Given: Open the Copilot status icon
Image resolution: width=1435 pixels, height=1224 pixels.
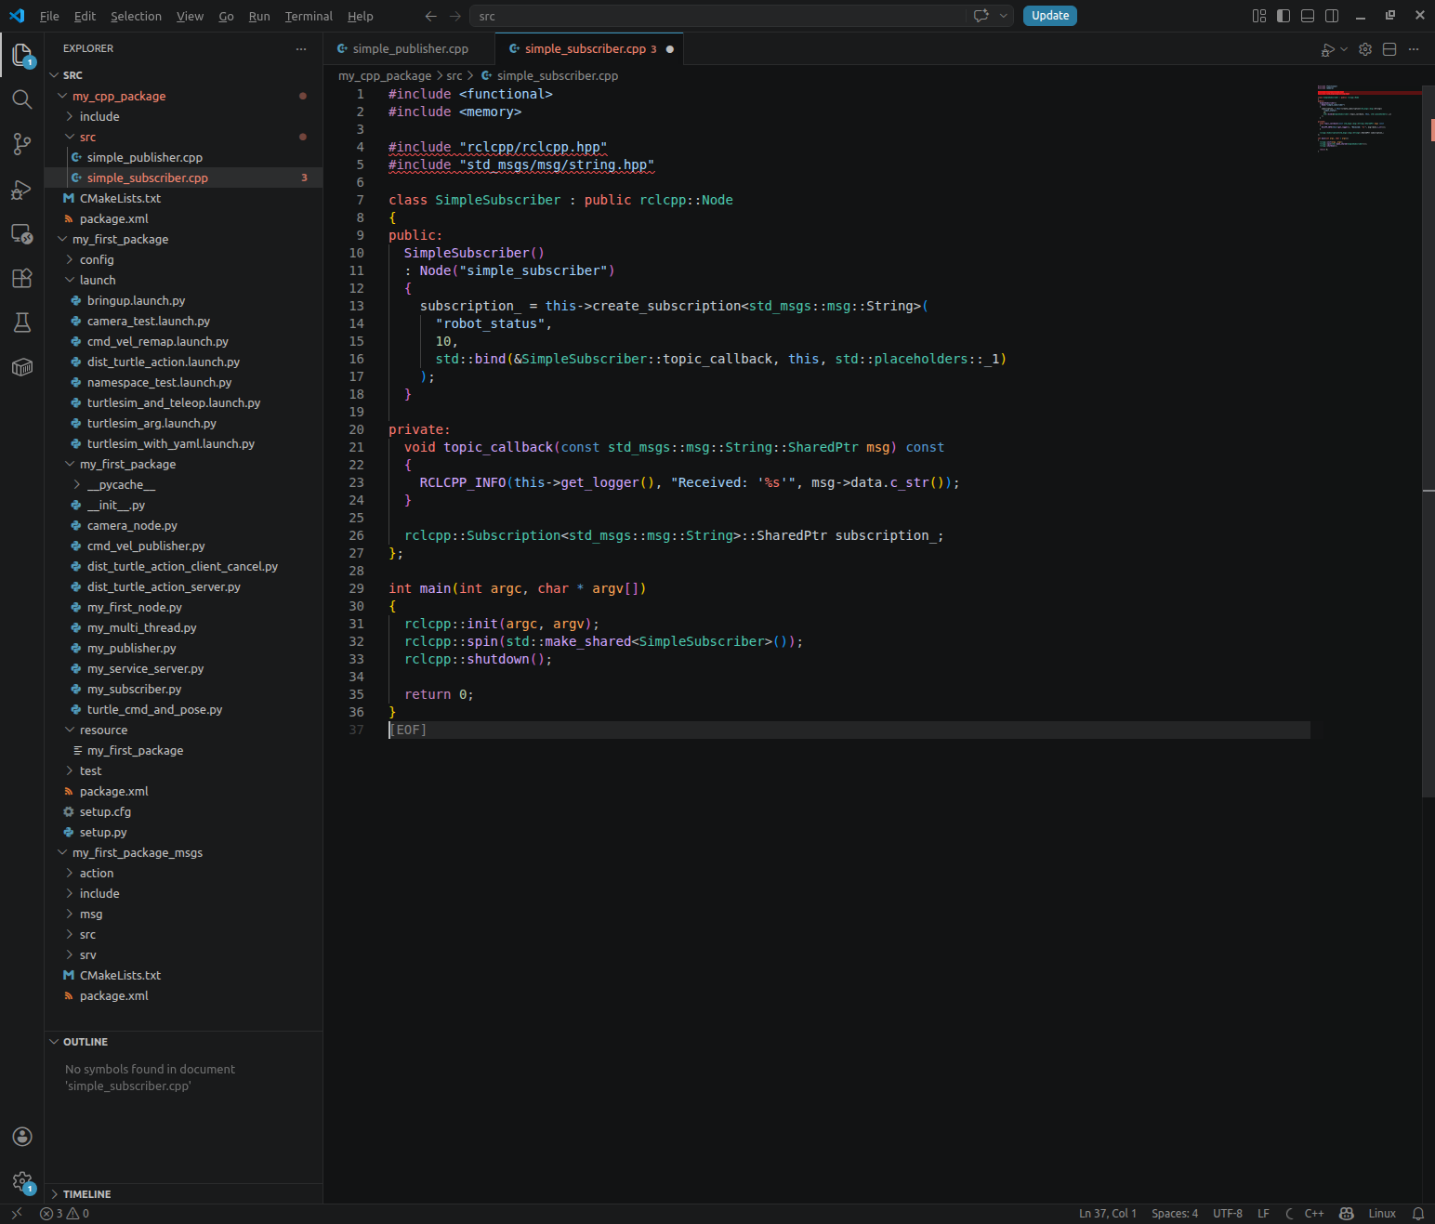Looking at the screenshot, I should click(x=1346, y=1214).
